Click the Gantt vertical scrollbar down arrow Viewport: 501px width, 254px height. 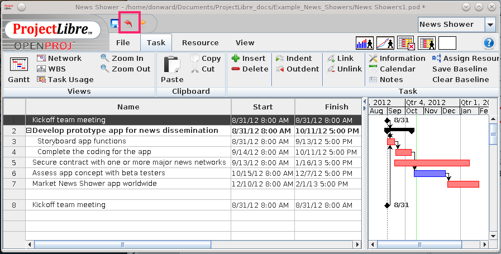pyautogui.click(x=493, y=236)
